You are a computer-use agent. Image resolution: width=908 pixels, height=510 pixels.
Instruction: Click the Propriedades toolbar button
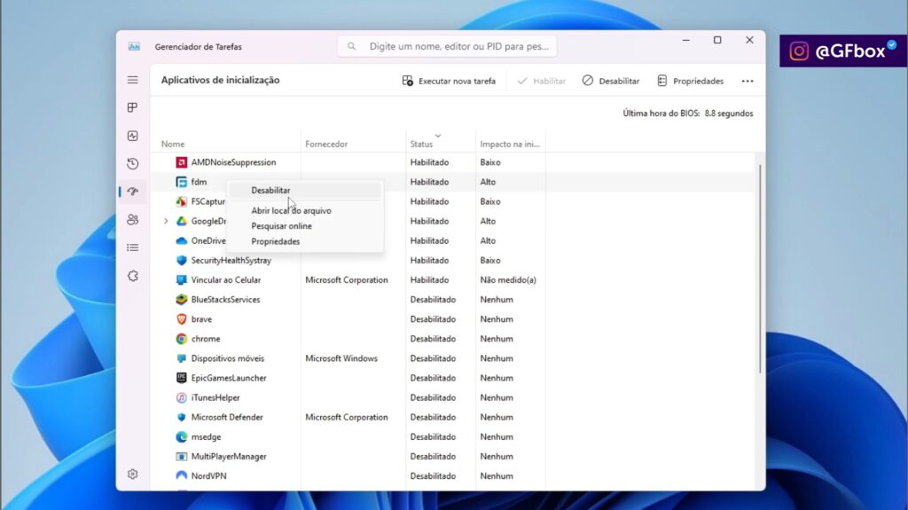click(690, 81)
